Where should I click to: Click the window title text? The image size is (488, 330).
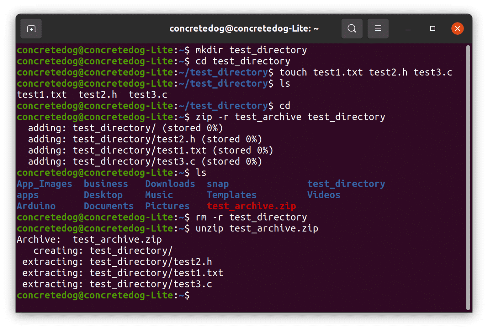coord(244,29)
